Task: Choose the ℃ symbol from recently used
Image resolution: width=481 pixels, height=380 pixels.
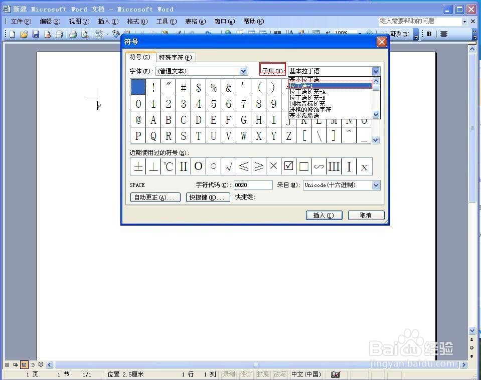Action: 168,166
